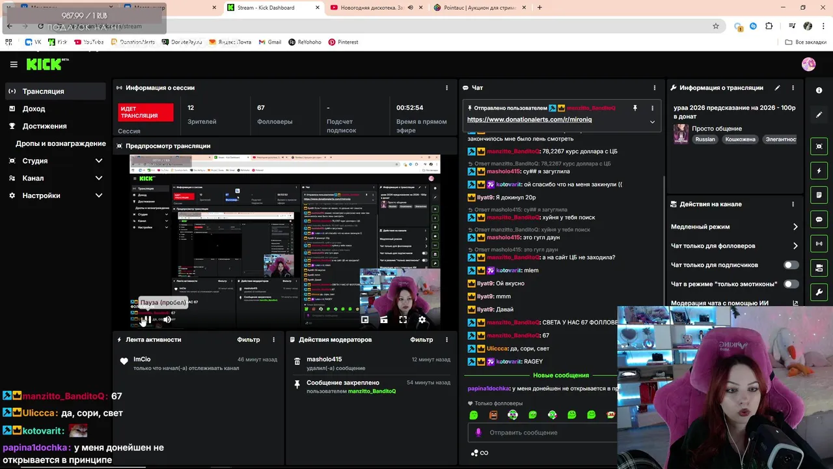Enable theater mode in stream preview
The width and height of the screenshot is (833, 469).
point(384,319)
